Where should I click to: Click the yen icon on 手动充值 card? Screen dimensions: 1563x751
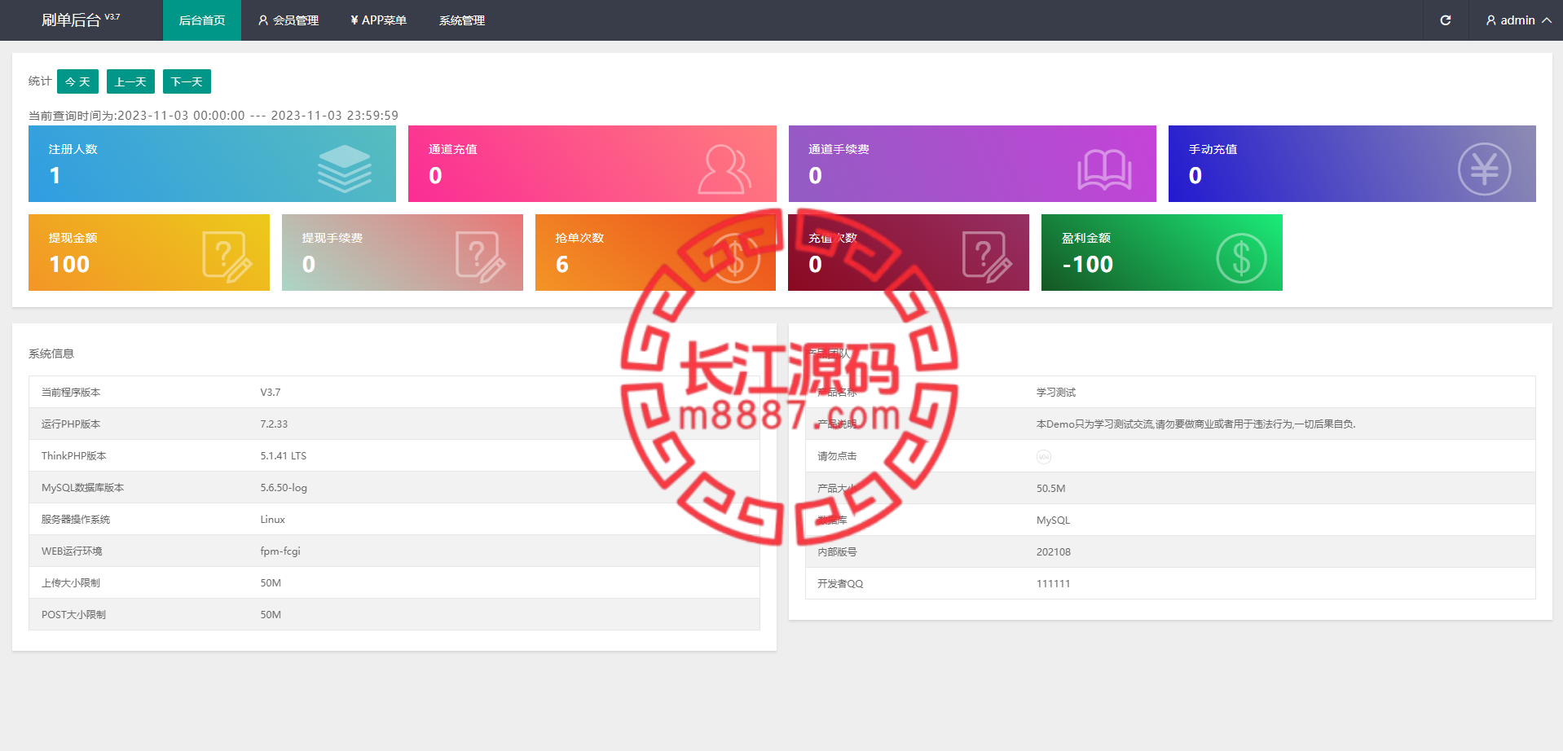coord(1484,169)
